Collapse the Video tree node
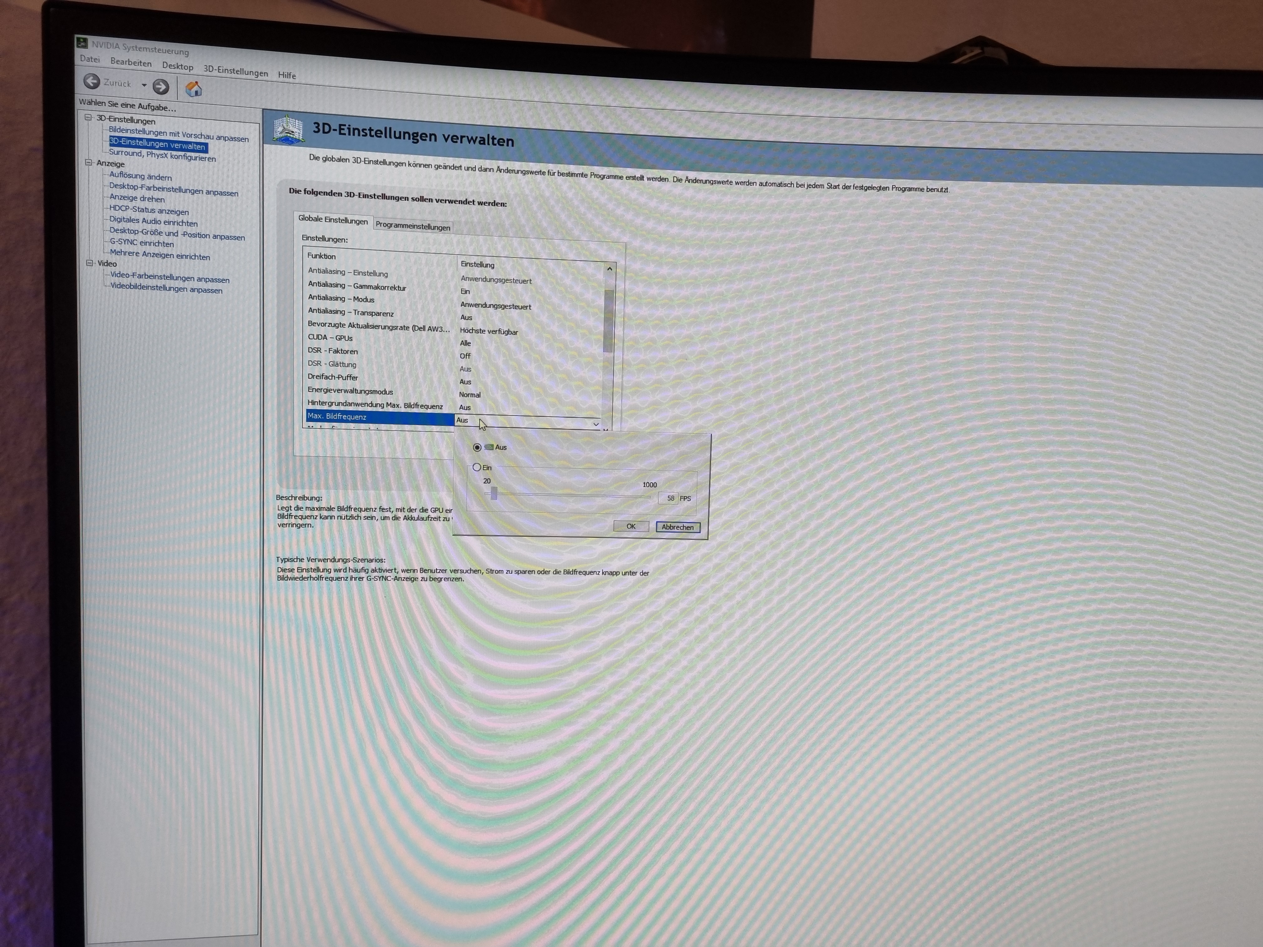The image size is (1263, 947). 90,262
